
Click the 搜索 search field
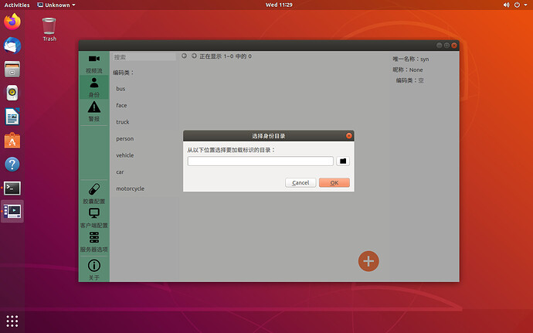144,57
